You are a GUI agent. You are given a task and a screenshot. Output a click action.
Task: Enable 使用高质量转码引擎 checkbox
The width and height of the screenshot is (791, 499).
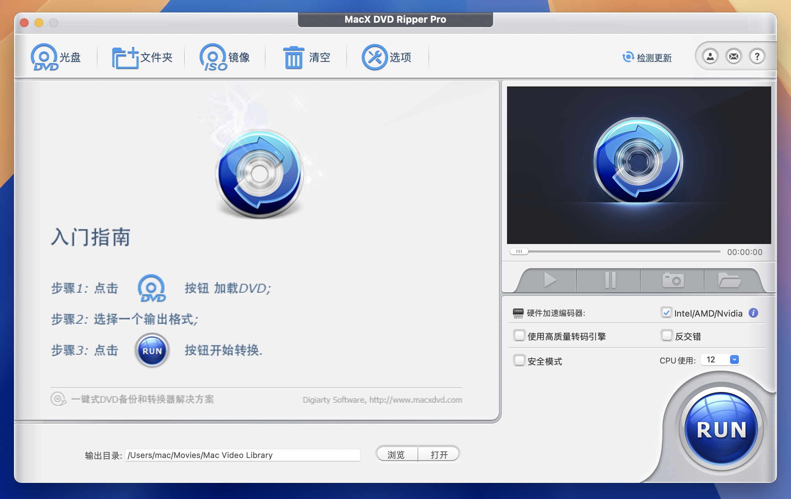click(519, 336)
